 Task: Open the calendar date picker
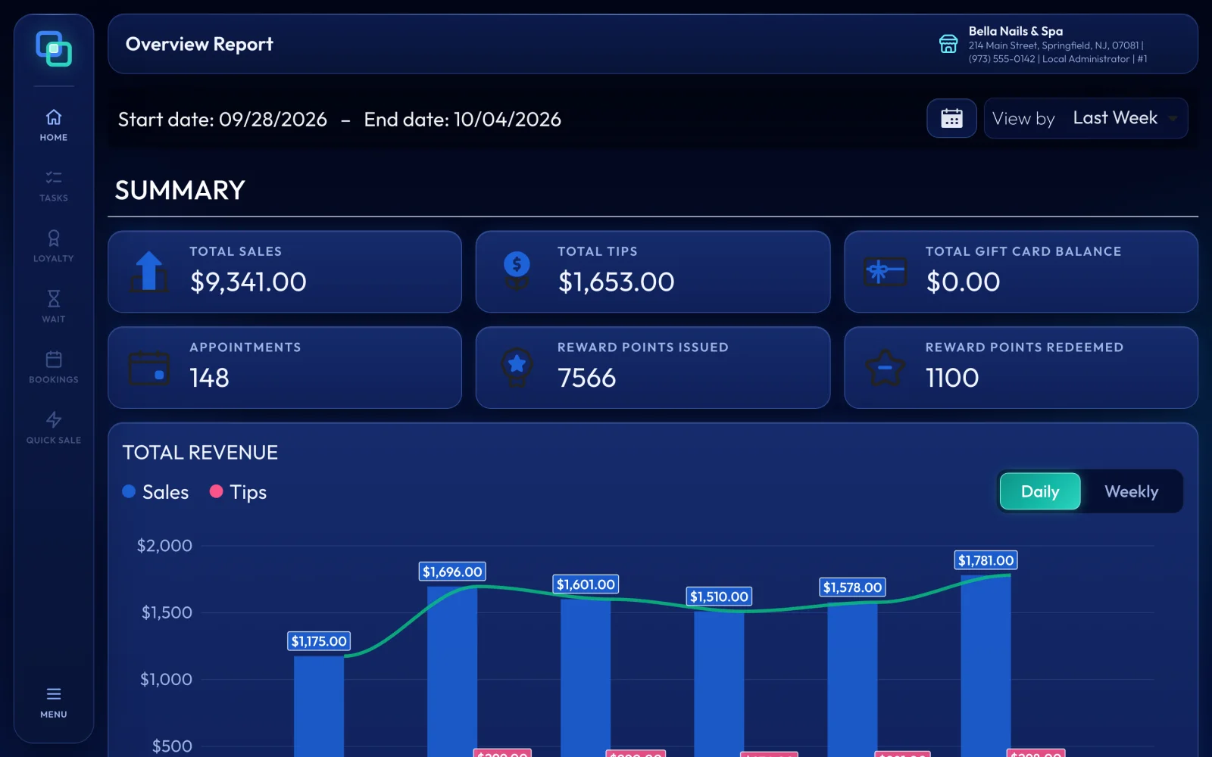(951, 118)
